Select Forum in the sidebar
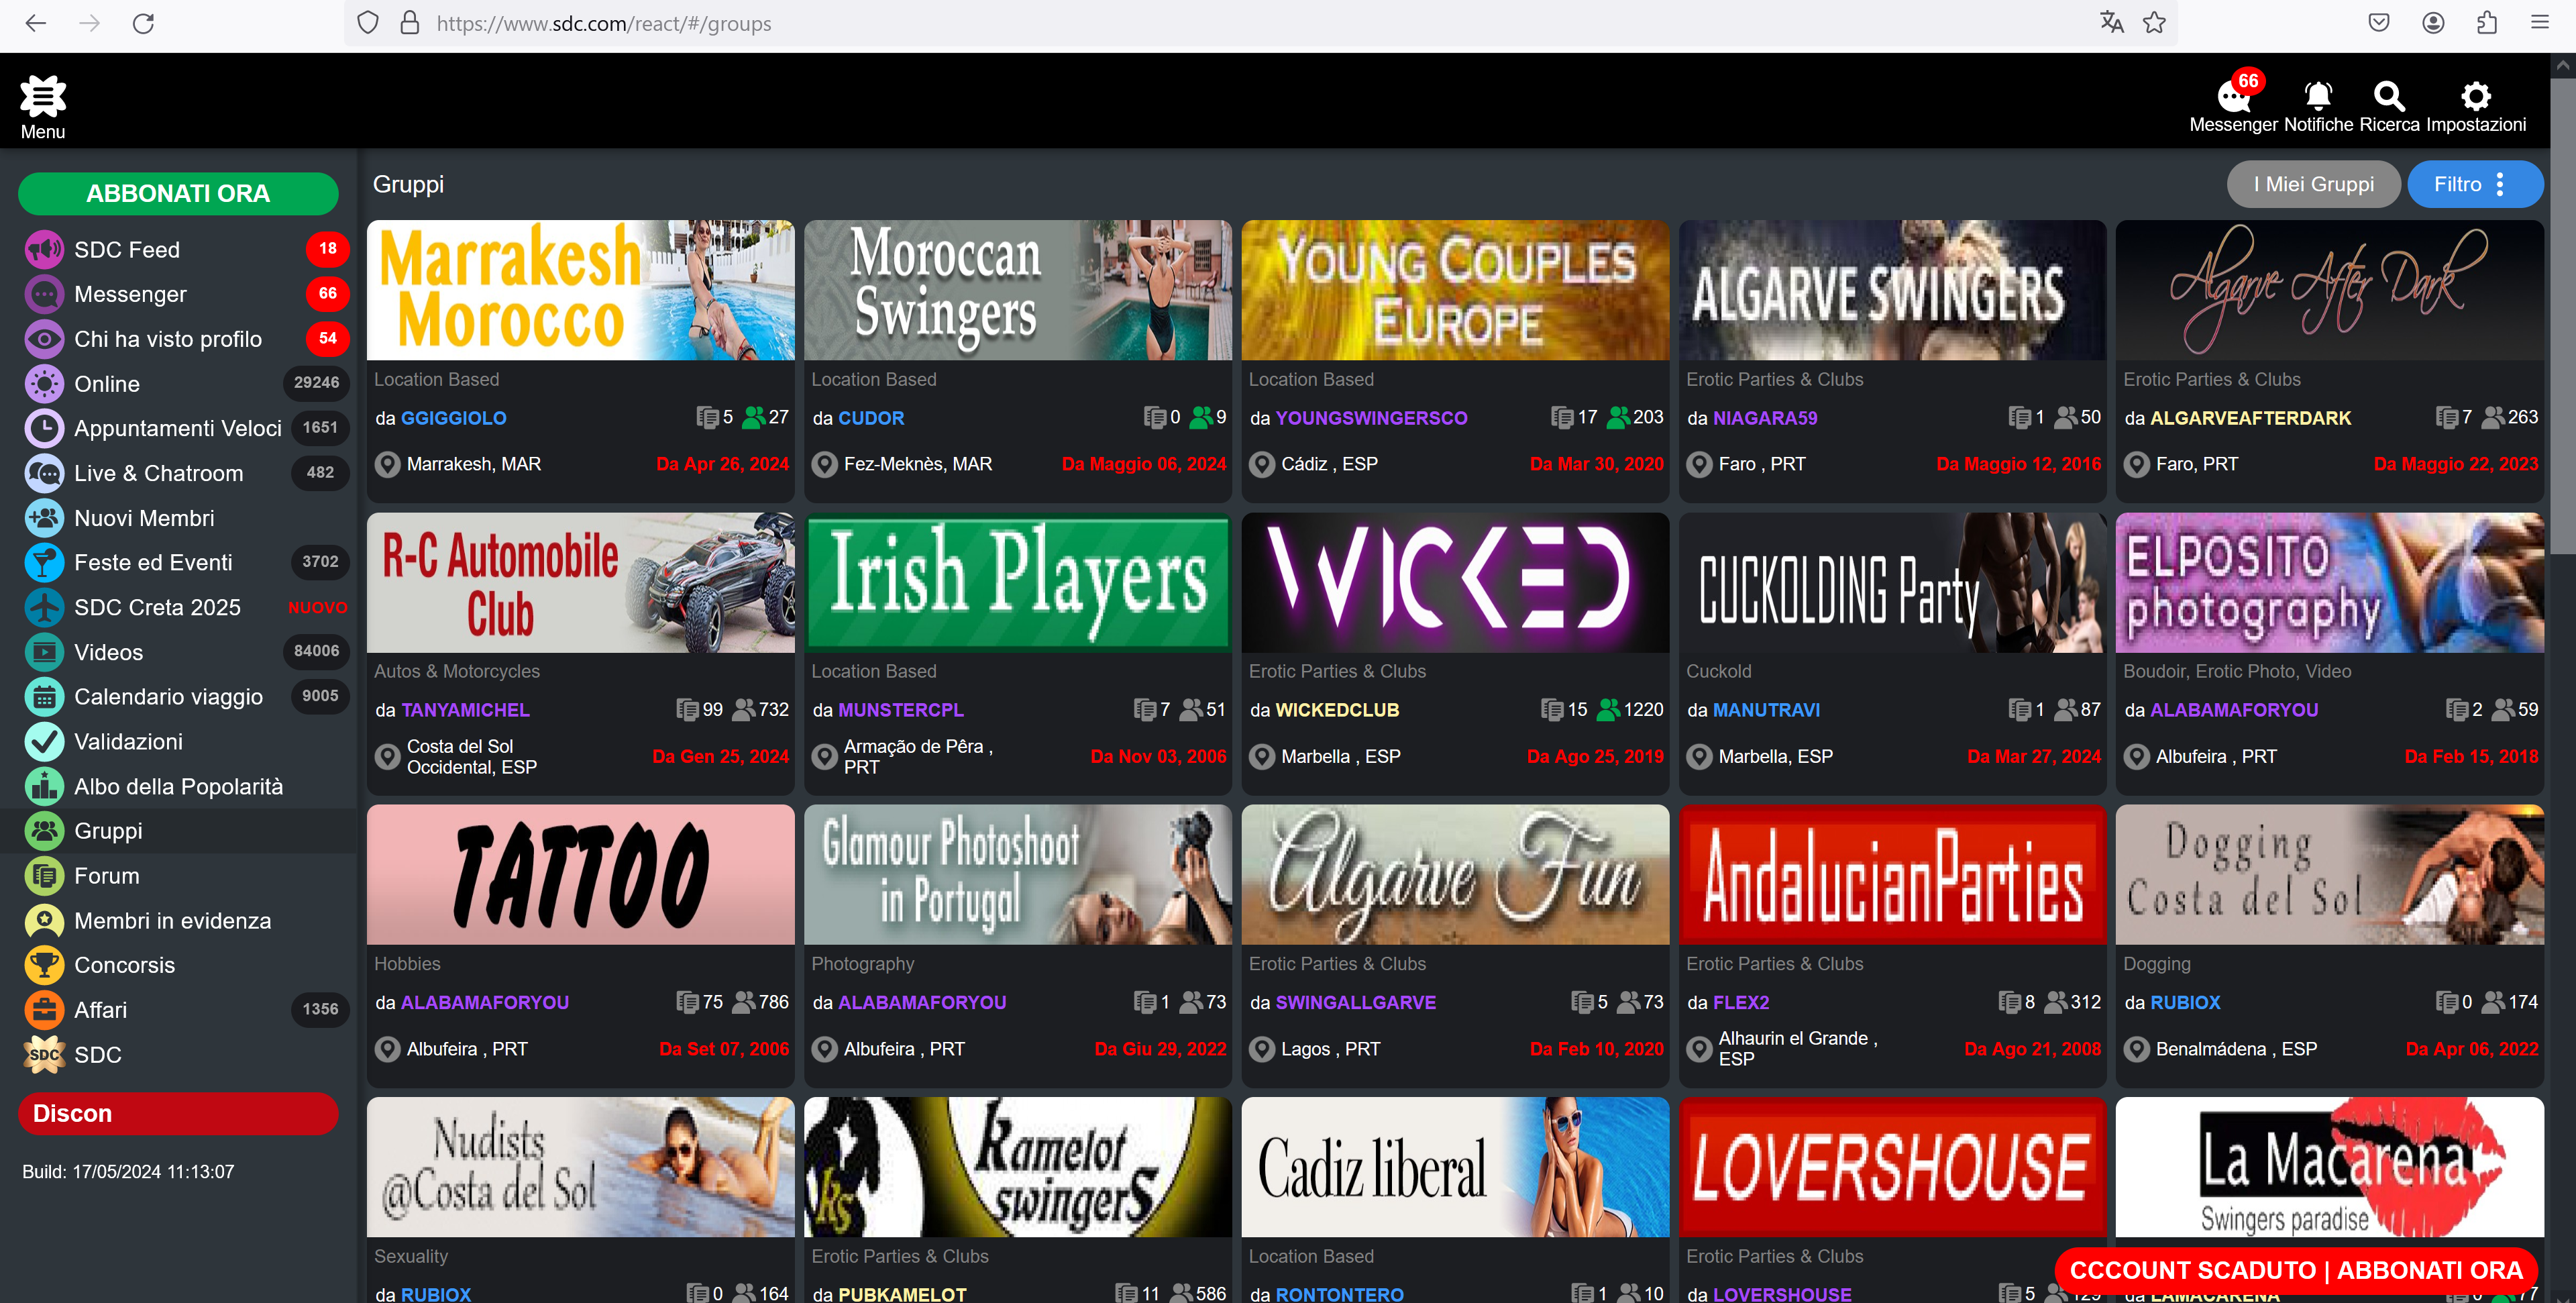 click(106, 875)
